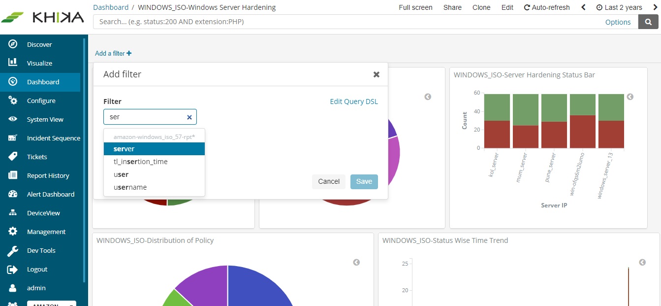The image size is (661, 306).
Task: Click the DeviceView network icon
Action: pos(13,212)
